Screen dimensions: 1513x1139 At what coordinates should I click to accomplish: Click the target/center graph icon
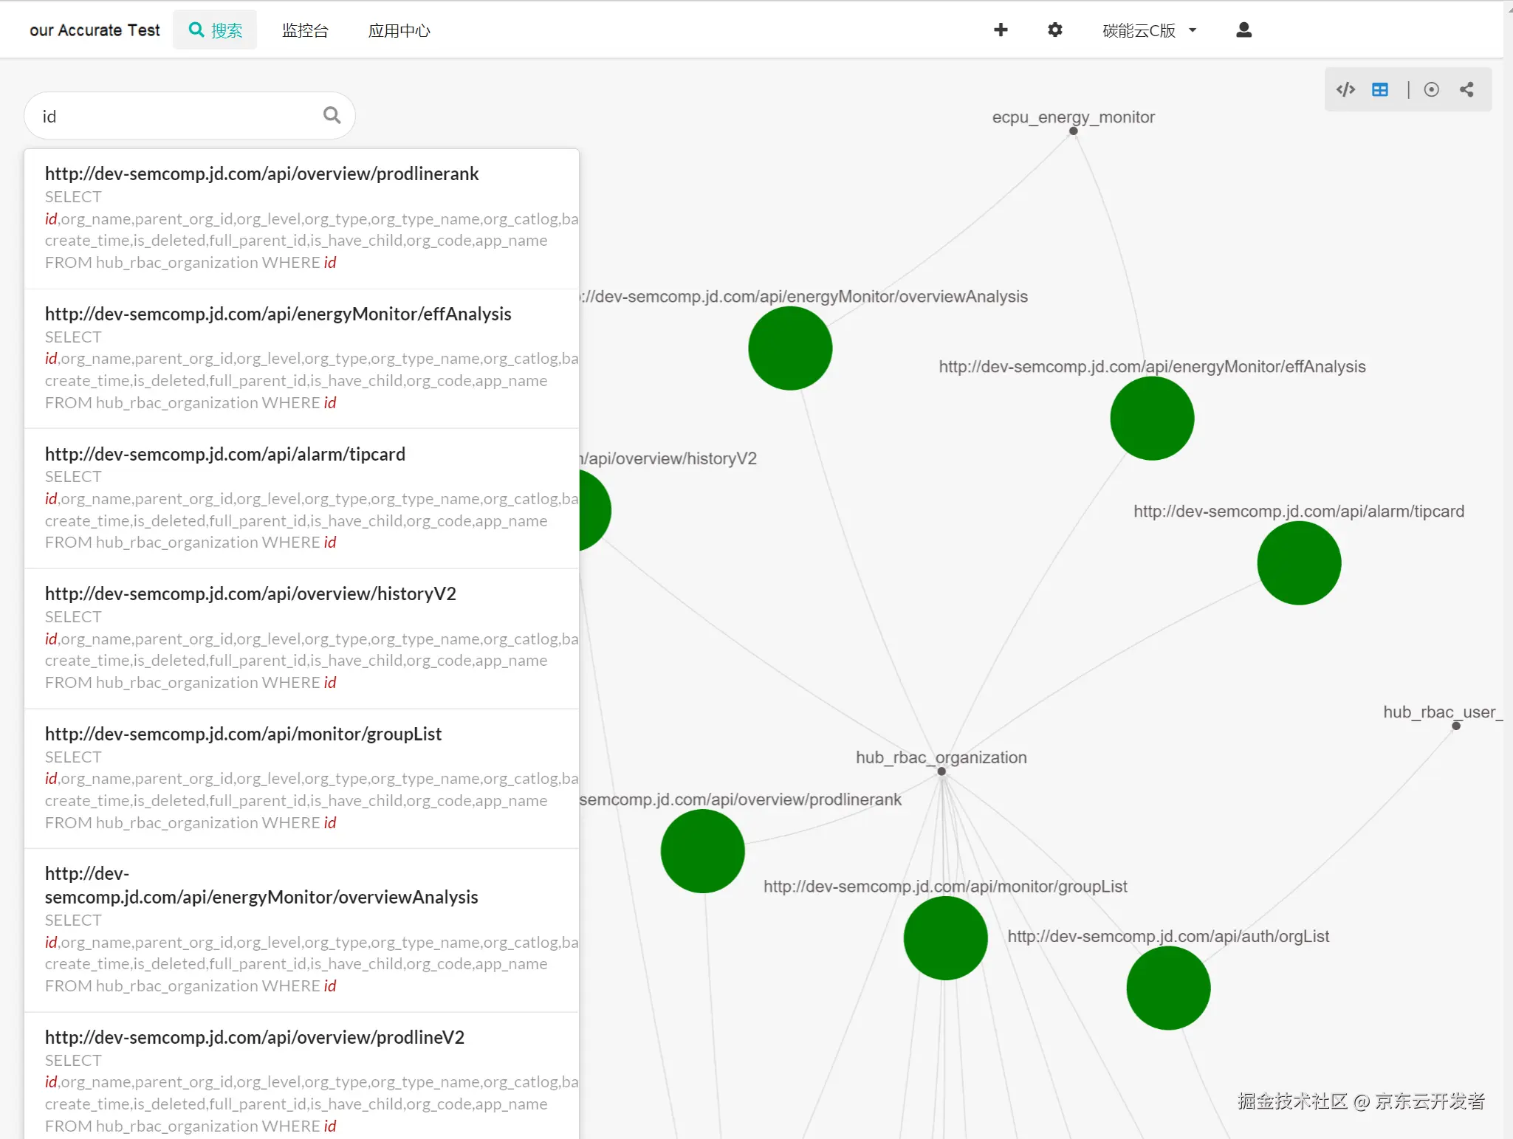point(1431,89)
